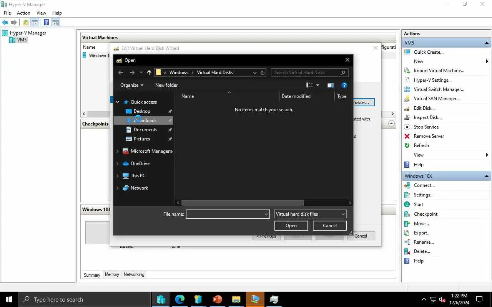Click the File name input field
Viewport: 492px width, 307px height.
click(225, 214)
